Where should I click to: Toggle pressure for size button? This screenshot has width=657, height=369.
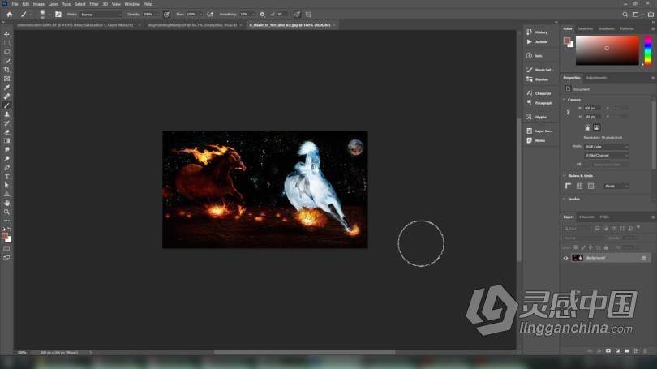tap(297, 15)
